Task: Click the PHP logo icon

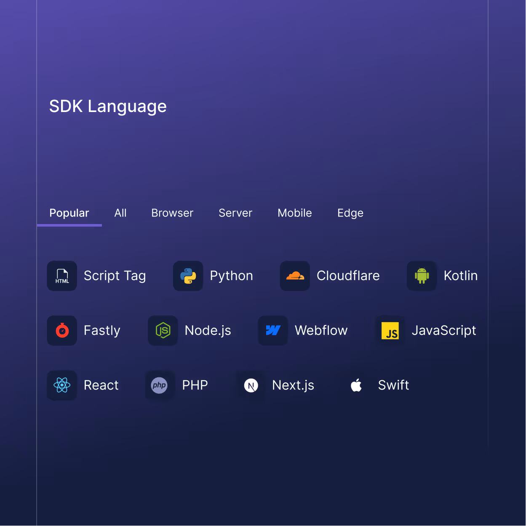Action: pos(160,385)
